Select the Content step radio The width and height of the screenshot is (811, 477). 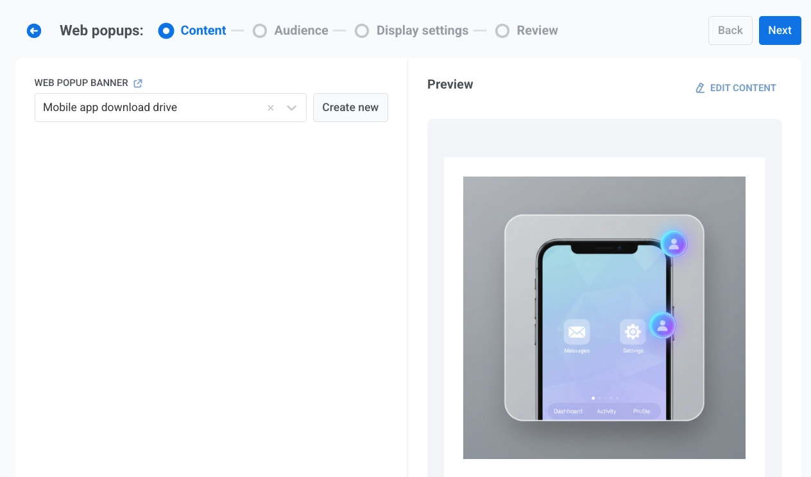point(166,31)
